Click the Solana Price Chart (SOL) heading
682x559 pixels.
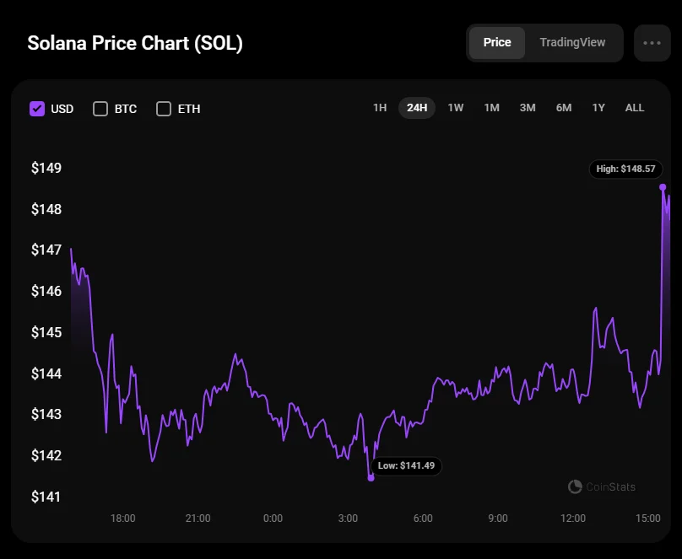pos(135,44)
